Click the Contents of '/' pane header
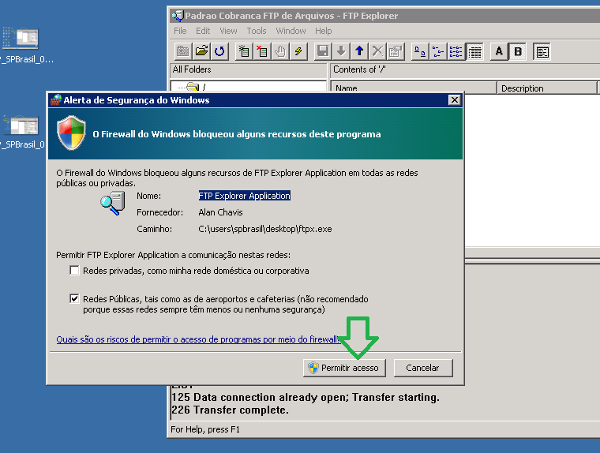Image resolution: width=600 pixels, height=453 pixels. click(x=464, y=69)
